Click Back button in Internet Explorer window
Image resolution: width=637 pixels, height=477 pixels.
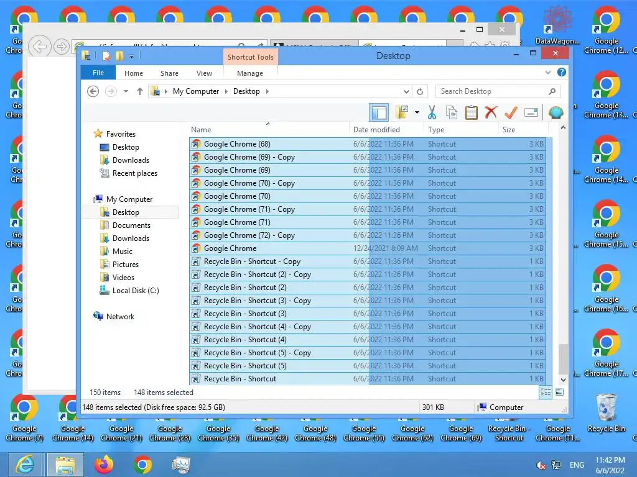pos(39,47)
